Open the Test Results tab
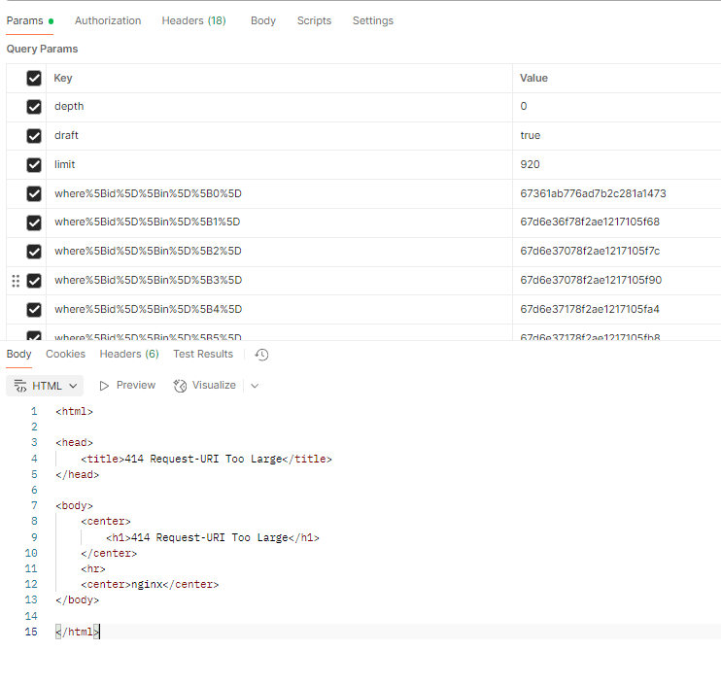Viewport: 721px width, 684px height. [x=203, y=354]
